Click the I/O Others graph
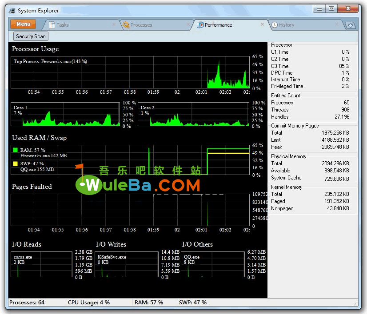 (x=213, y=264)
